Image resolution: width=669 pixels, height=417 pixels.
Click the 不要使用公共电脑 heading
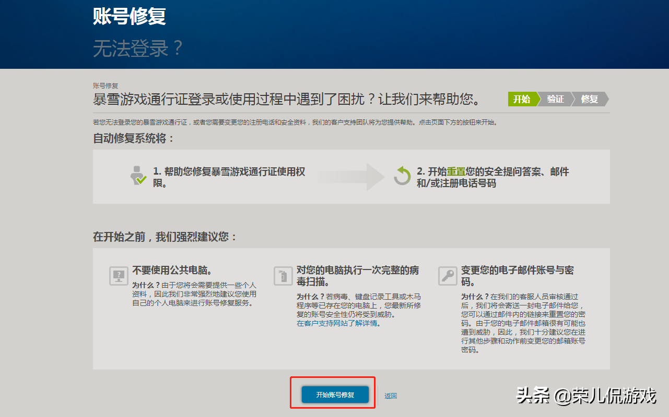(172, 271)
